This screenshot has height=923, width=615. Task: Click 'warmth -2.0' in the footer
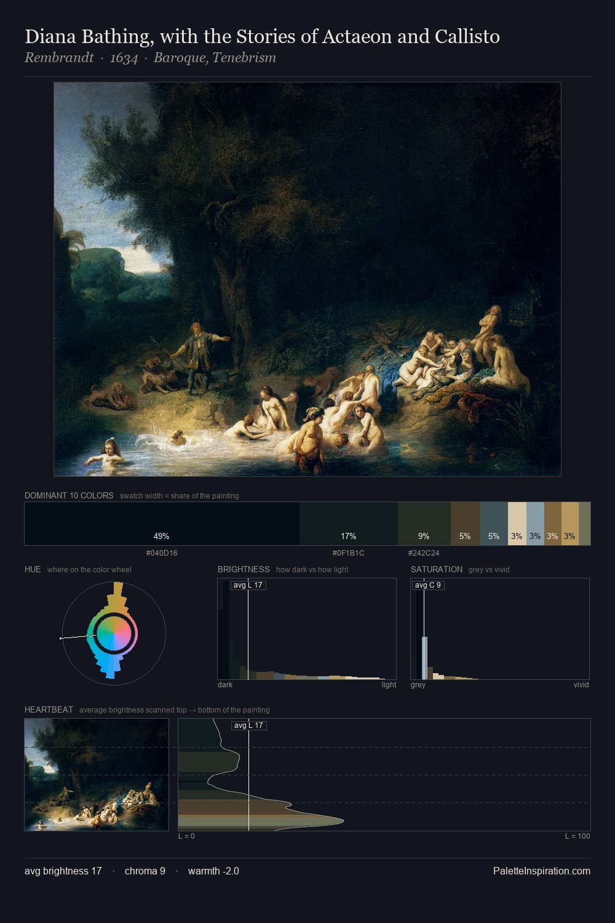(x=213, y=871)
